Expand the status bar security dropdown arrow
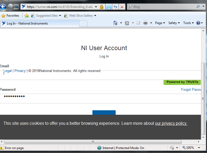 pyautogui.click(x=177, y=148)
